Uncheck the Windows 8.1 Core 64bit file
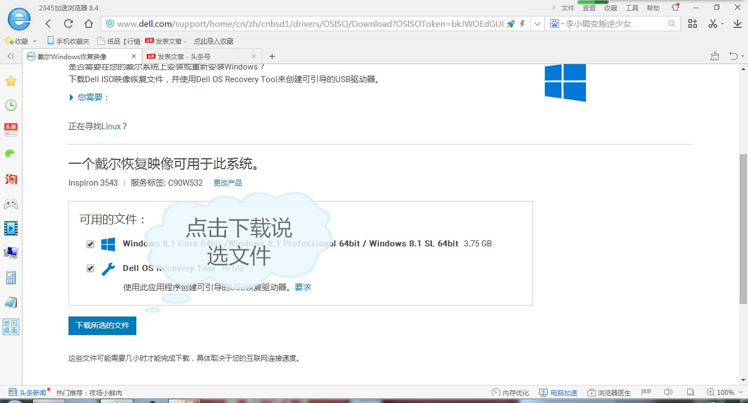 point(90,244)
